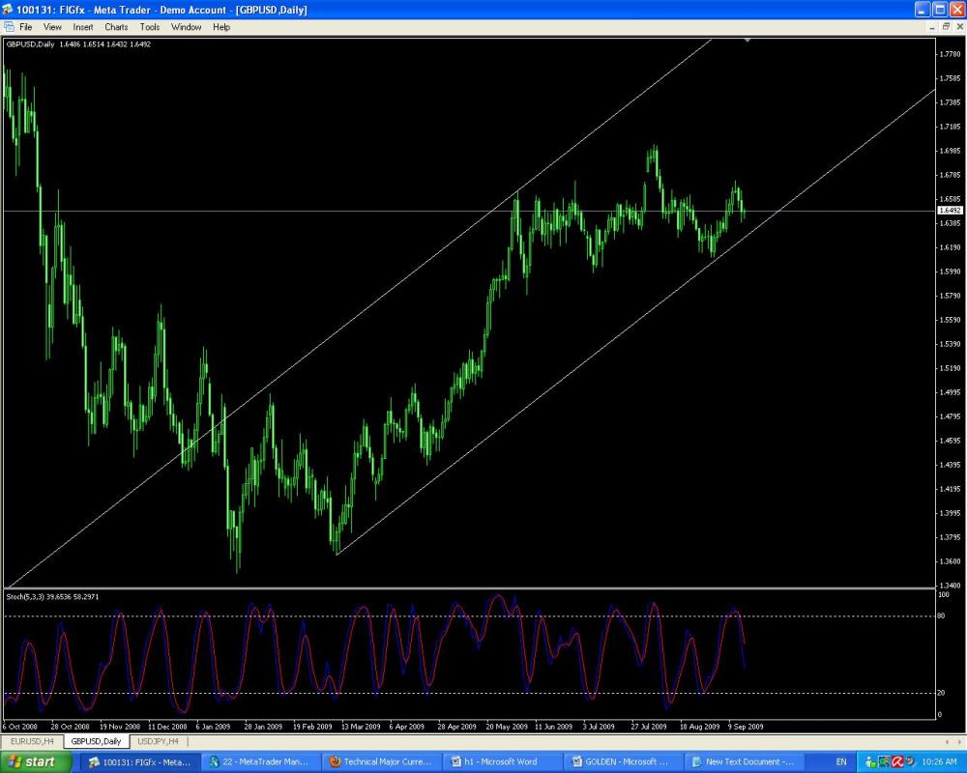The width and height of the screenshot is (967, 773).
Task: Open the Help menu
Action: click(221, 27)
